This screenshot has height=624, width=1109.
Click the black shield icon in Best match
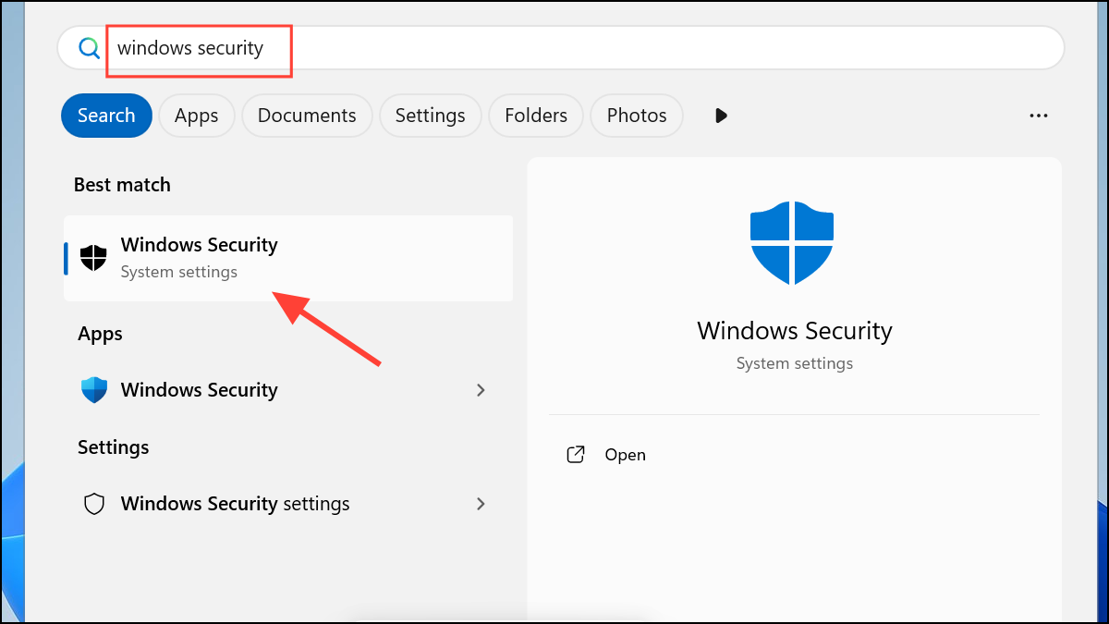(93, 258)
